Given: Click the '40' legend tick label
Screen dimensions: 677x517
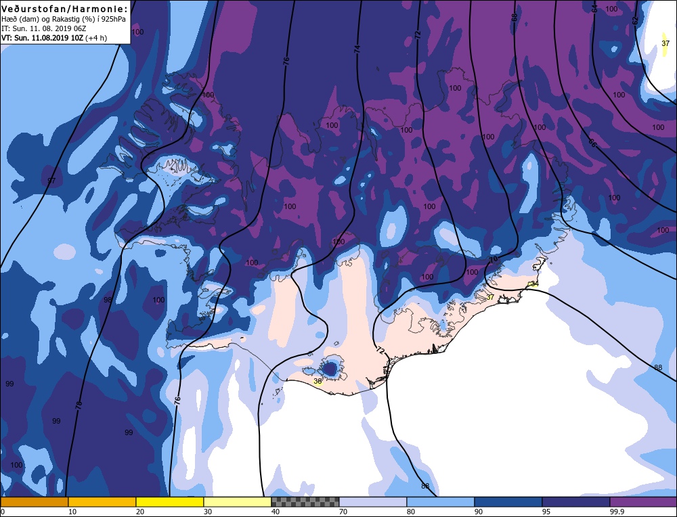Looking at the screenshot, I should coord(276,512).
